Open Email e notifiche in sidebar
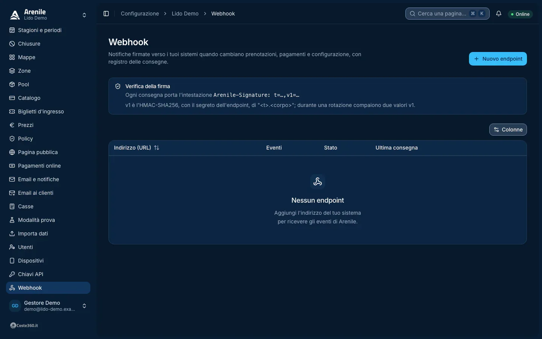Image resolution: width=542 pixels, height=339 pixels. click(x=48, y=179)
